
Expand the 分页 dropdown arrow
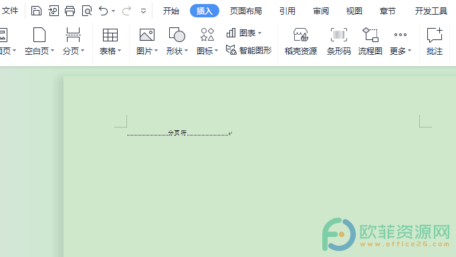pyautogui.click(x=83, y=51)
